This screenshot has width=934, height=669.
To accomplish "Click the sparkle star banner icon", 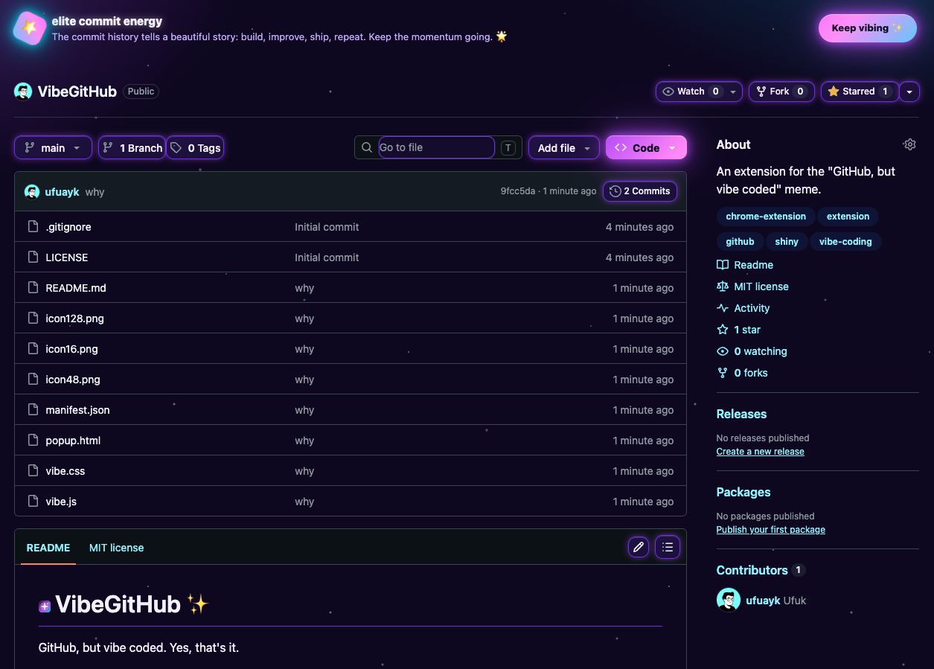I will pos(30,28).
